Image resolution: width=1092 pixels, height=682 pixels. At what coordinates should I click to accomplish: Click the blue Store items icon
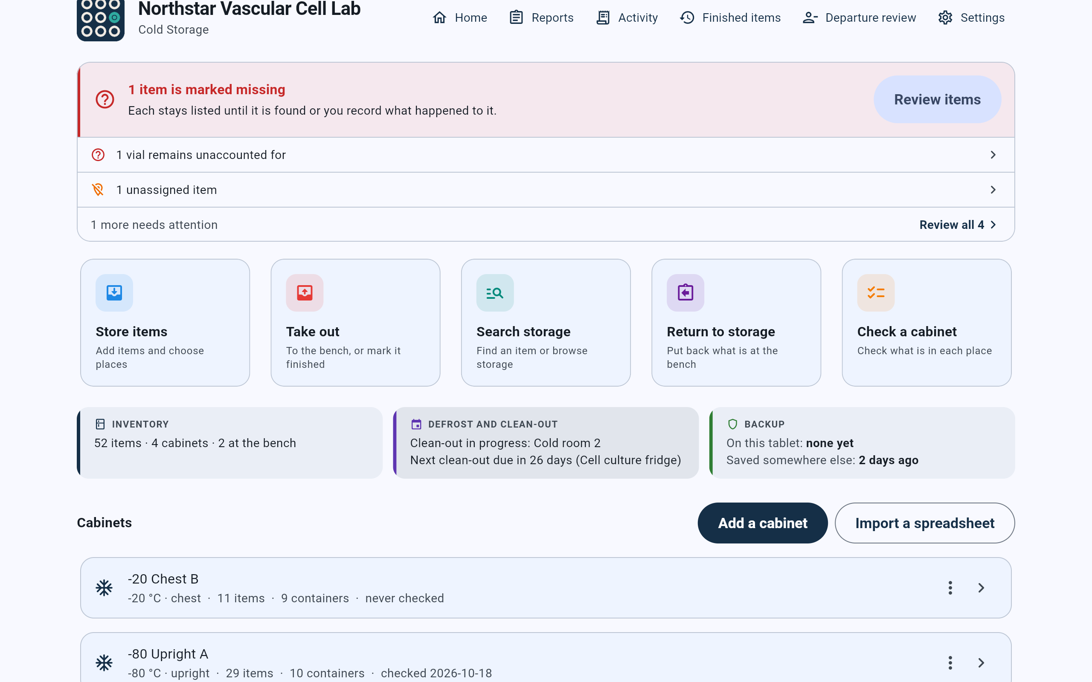click(x=114, y=293)
